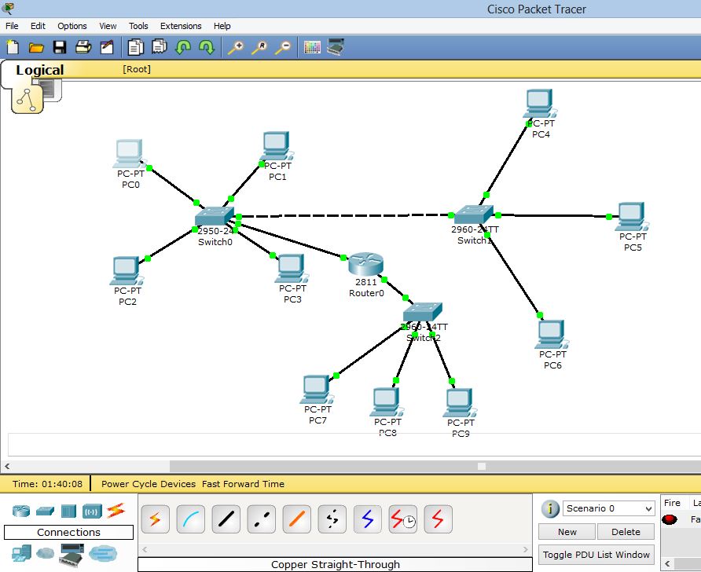Click the [Root] navigation label
Screen dimensions: 701x572
click(x=137, y=69)
